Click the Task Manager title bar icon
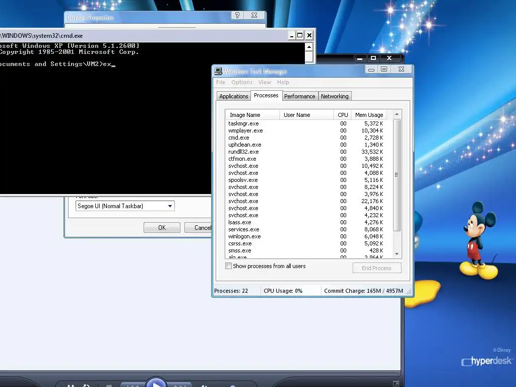 (x=218, y=71)
